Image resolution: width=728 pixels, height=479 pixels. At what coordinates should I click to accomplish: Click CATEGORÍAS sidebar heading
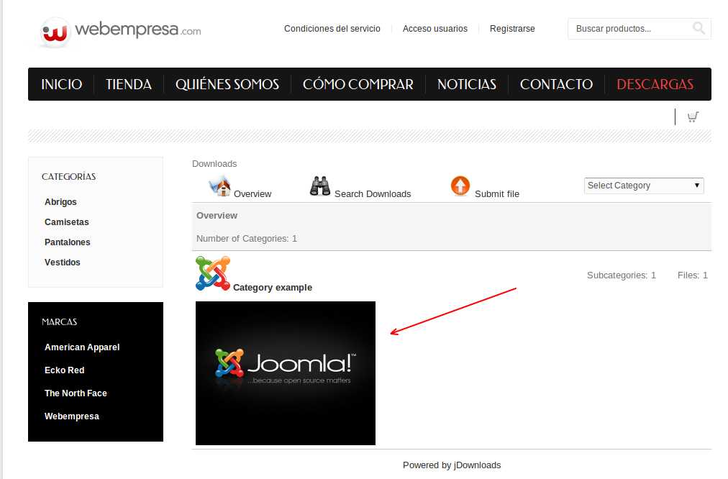tap(69, 177)
